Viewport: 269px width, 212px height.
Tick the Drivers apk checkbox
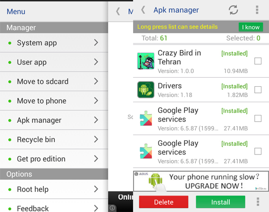click(x=258, y=90)
